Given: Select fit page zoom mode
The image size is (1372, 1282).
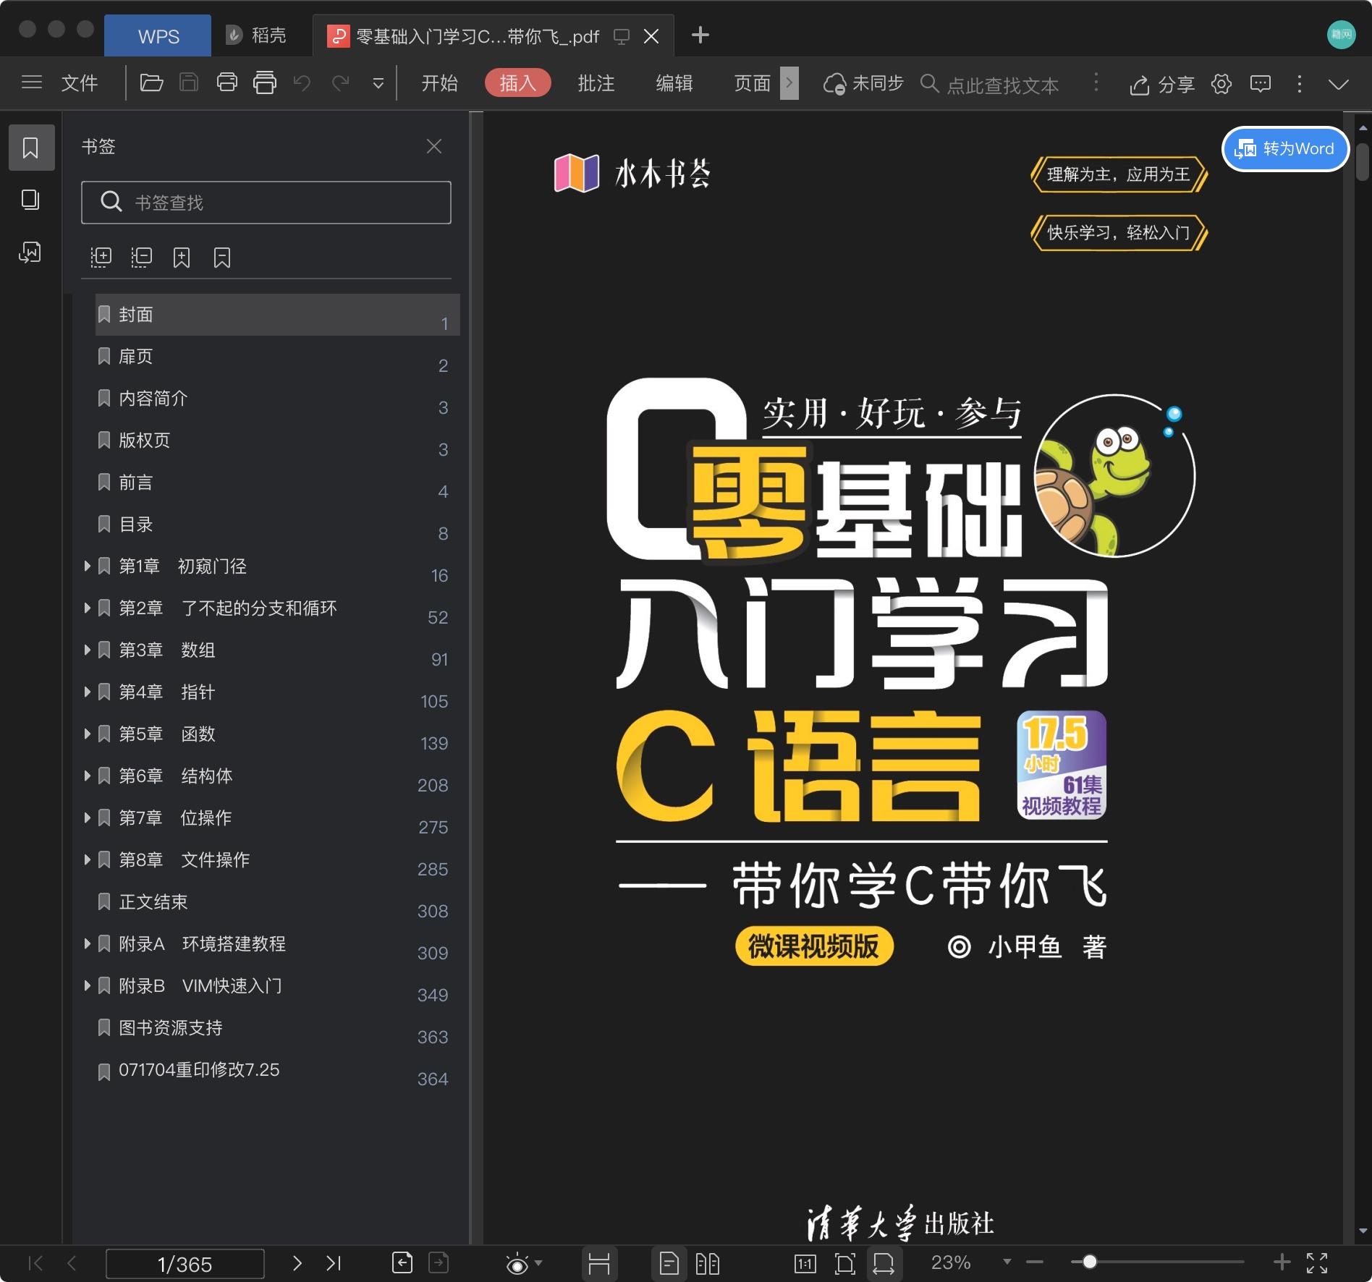Looking at the screenshot, I should point(844,1263).
